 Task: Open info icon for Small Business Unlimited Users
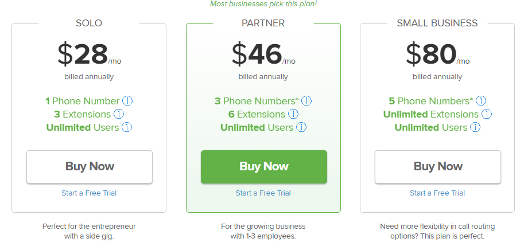475,127
